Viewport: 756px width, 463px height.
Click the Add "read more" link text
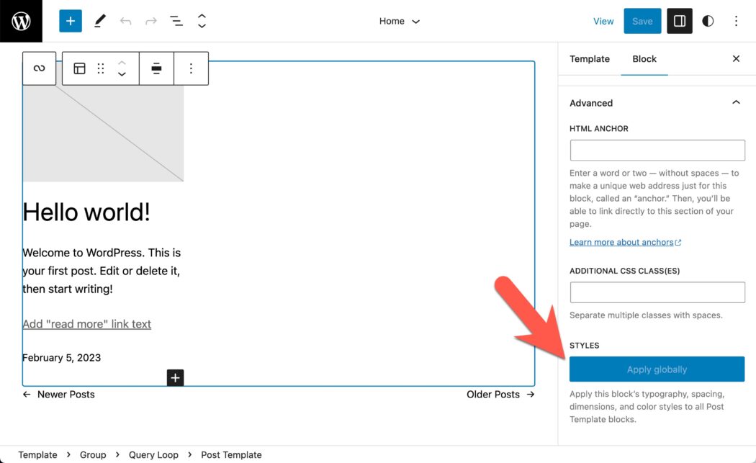87,324
